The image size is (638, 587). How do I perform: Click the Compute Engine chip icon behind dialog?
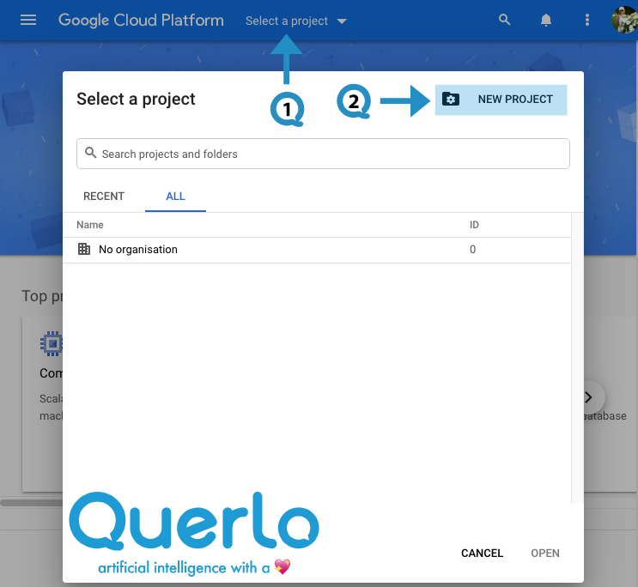coord(52,344)
